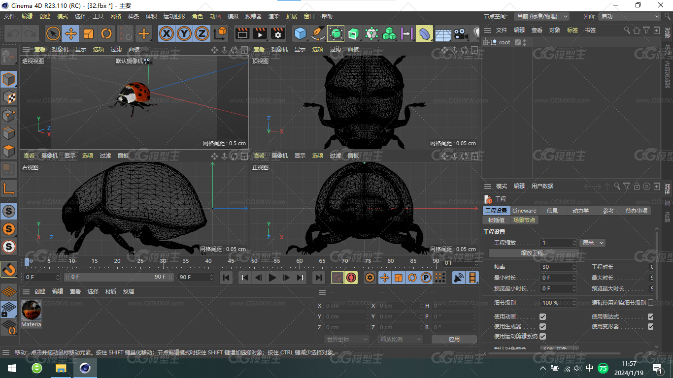Click the 应用 Apply button
The height and width of the screenshot is (378, 673).
454,339
